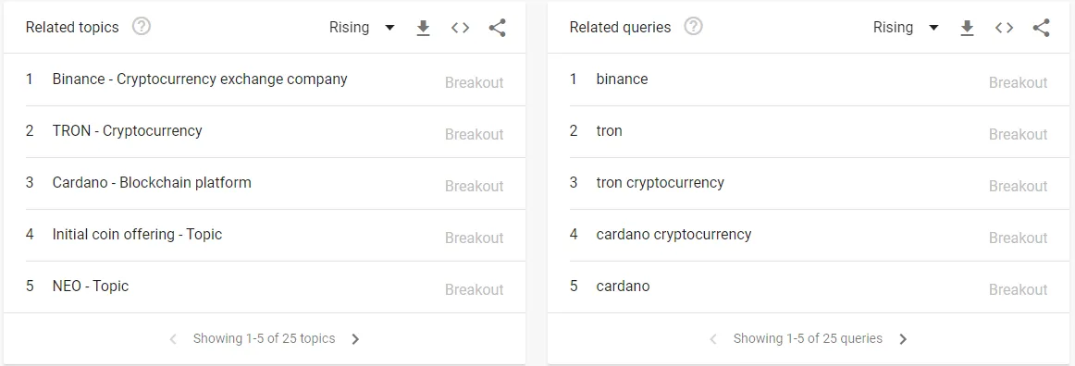Open help tooltip beside Related topics
This screenshot has width=1075, height=366.
[x=142, y=28]
